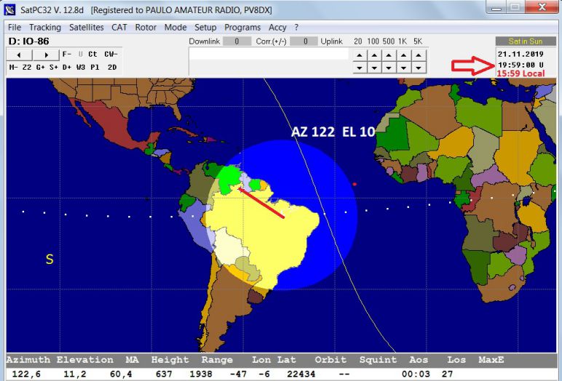Decrease frequency by 5K down arrow

tap(418, 68)
